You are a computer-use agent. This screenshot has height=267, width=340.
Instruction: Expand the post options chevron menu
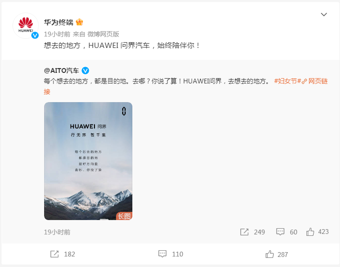324,14
